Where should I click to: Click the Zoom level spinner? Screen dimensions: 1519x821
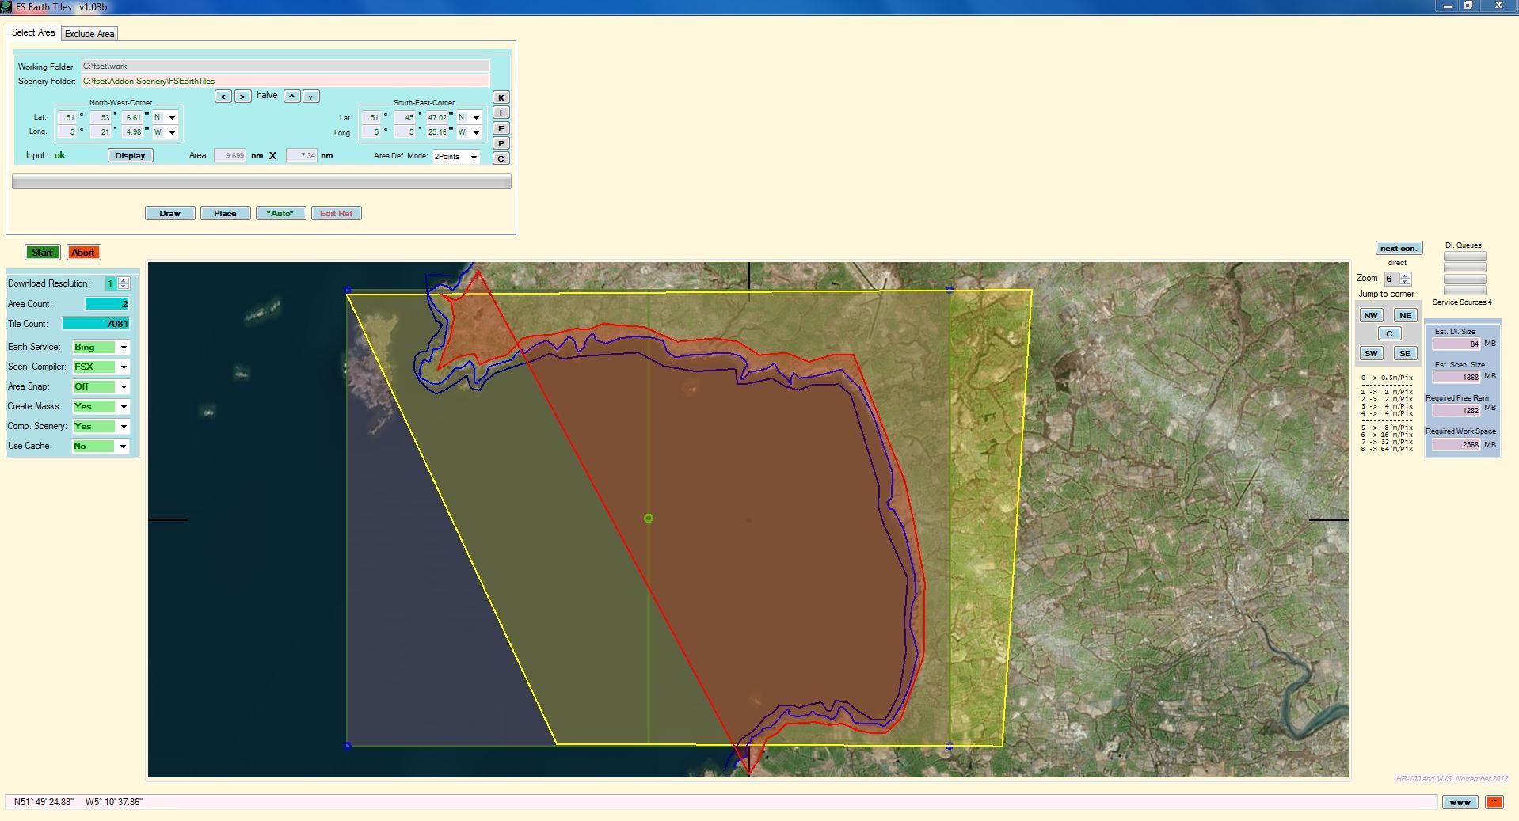click(x=1405, y=279)
